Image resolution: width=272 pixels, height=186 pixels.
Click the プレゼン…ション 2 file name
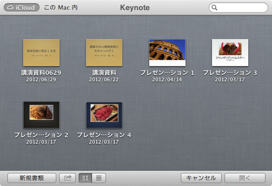41,135
